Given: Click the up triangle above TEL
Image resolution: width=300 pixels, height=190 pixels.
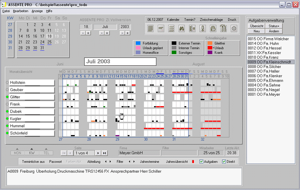Looking at the screenshot, I should pyautogui.click(x=46, y=149).
